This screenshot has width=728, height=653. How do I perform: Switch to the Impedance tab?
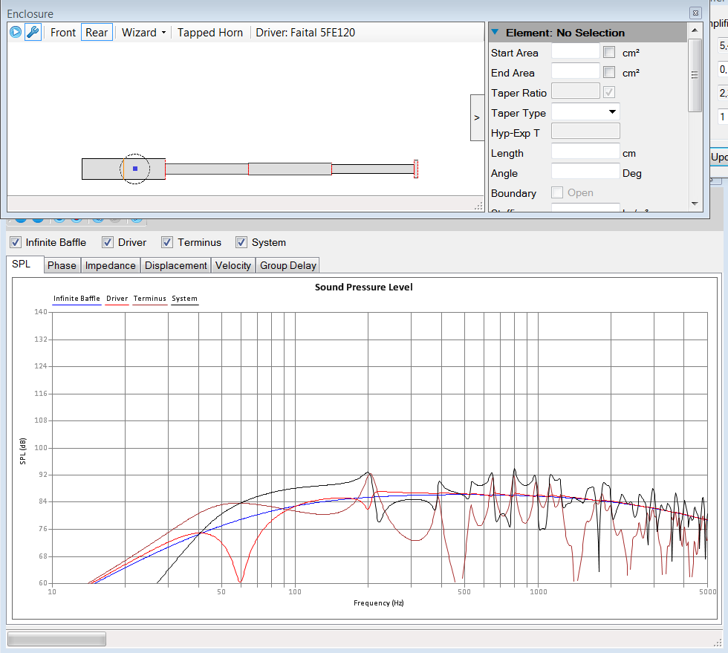(x=111, y=265)
